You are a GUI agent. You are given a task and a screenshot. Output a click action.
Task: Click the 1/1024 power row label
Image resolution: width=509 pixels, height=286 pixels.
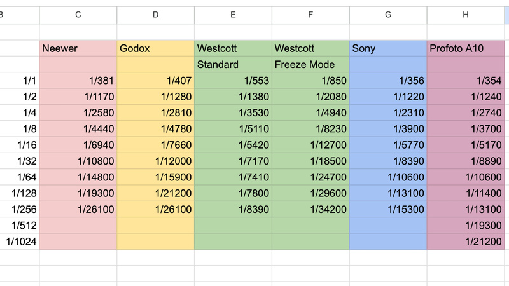click(x=20, y=242)
